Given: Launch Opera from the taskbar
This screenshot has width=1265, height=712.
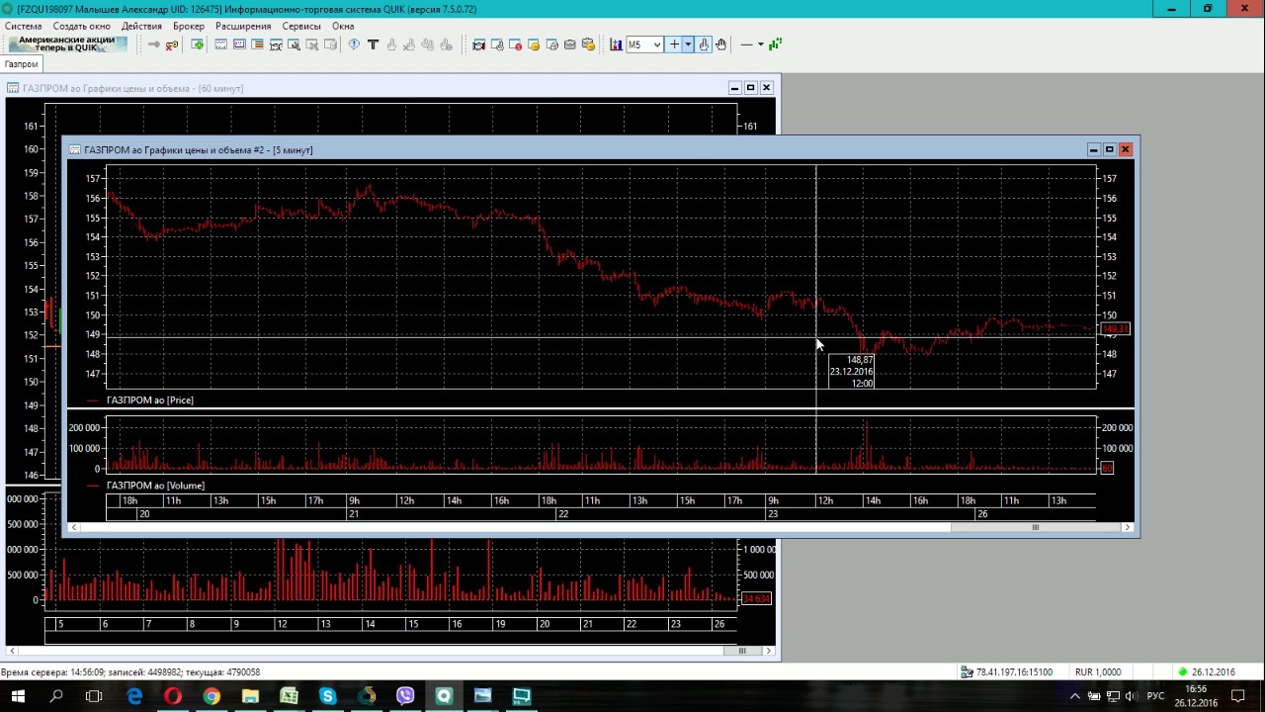Looking at the screenshot, I should coord(173,696).
